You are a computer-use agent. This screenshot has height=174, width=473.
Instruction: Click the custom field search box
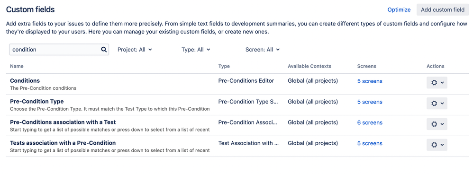[x=59, y=50]
